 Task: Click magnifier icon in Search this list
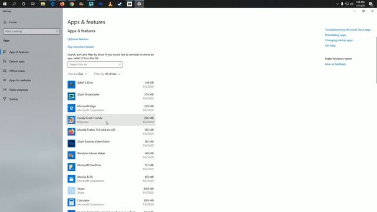tap(119, 64)
